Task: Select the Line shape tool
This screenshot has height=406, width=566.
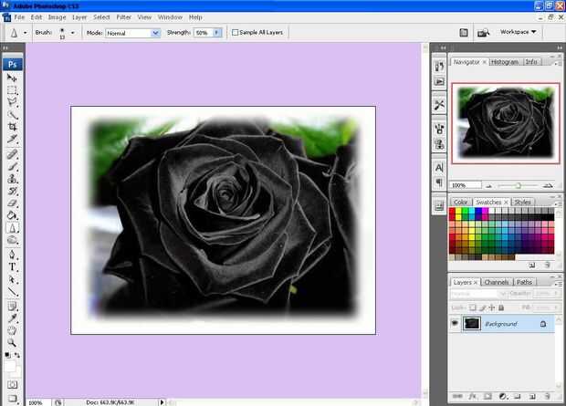Action: (x=12, y=292)
